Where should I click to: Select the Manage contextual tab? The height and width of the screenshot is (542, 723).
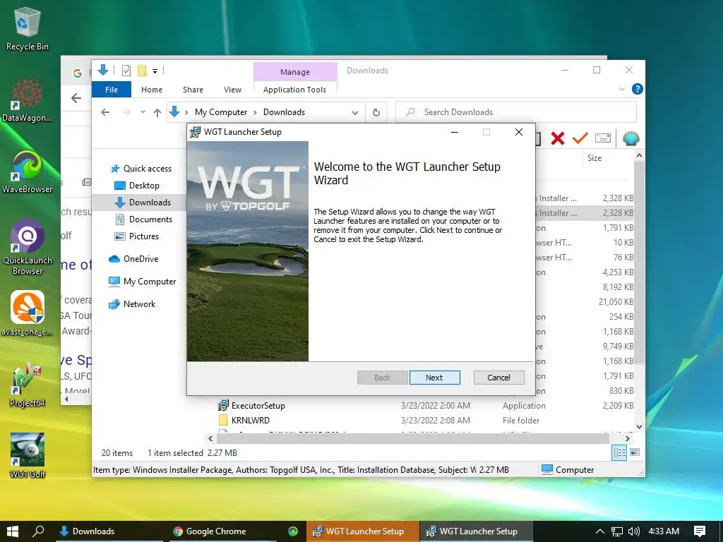[295, 72]
